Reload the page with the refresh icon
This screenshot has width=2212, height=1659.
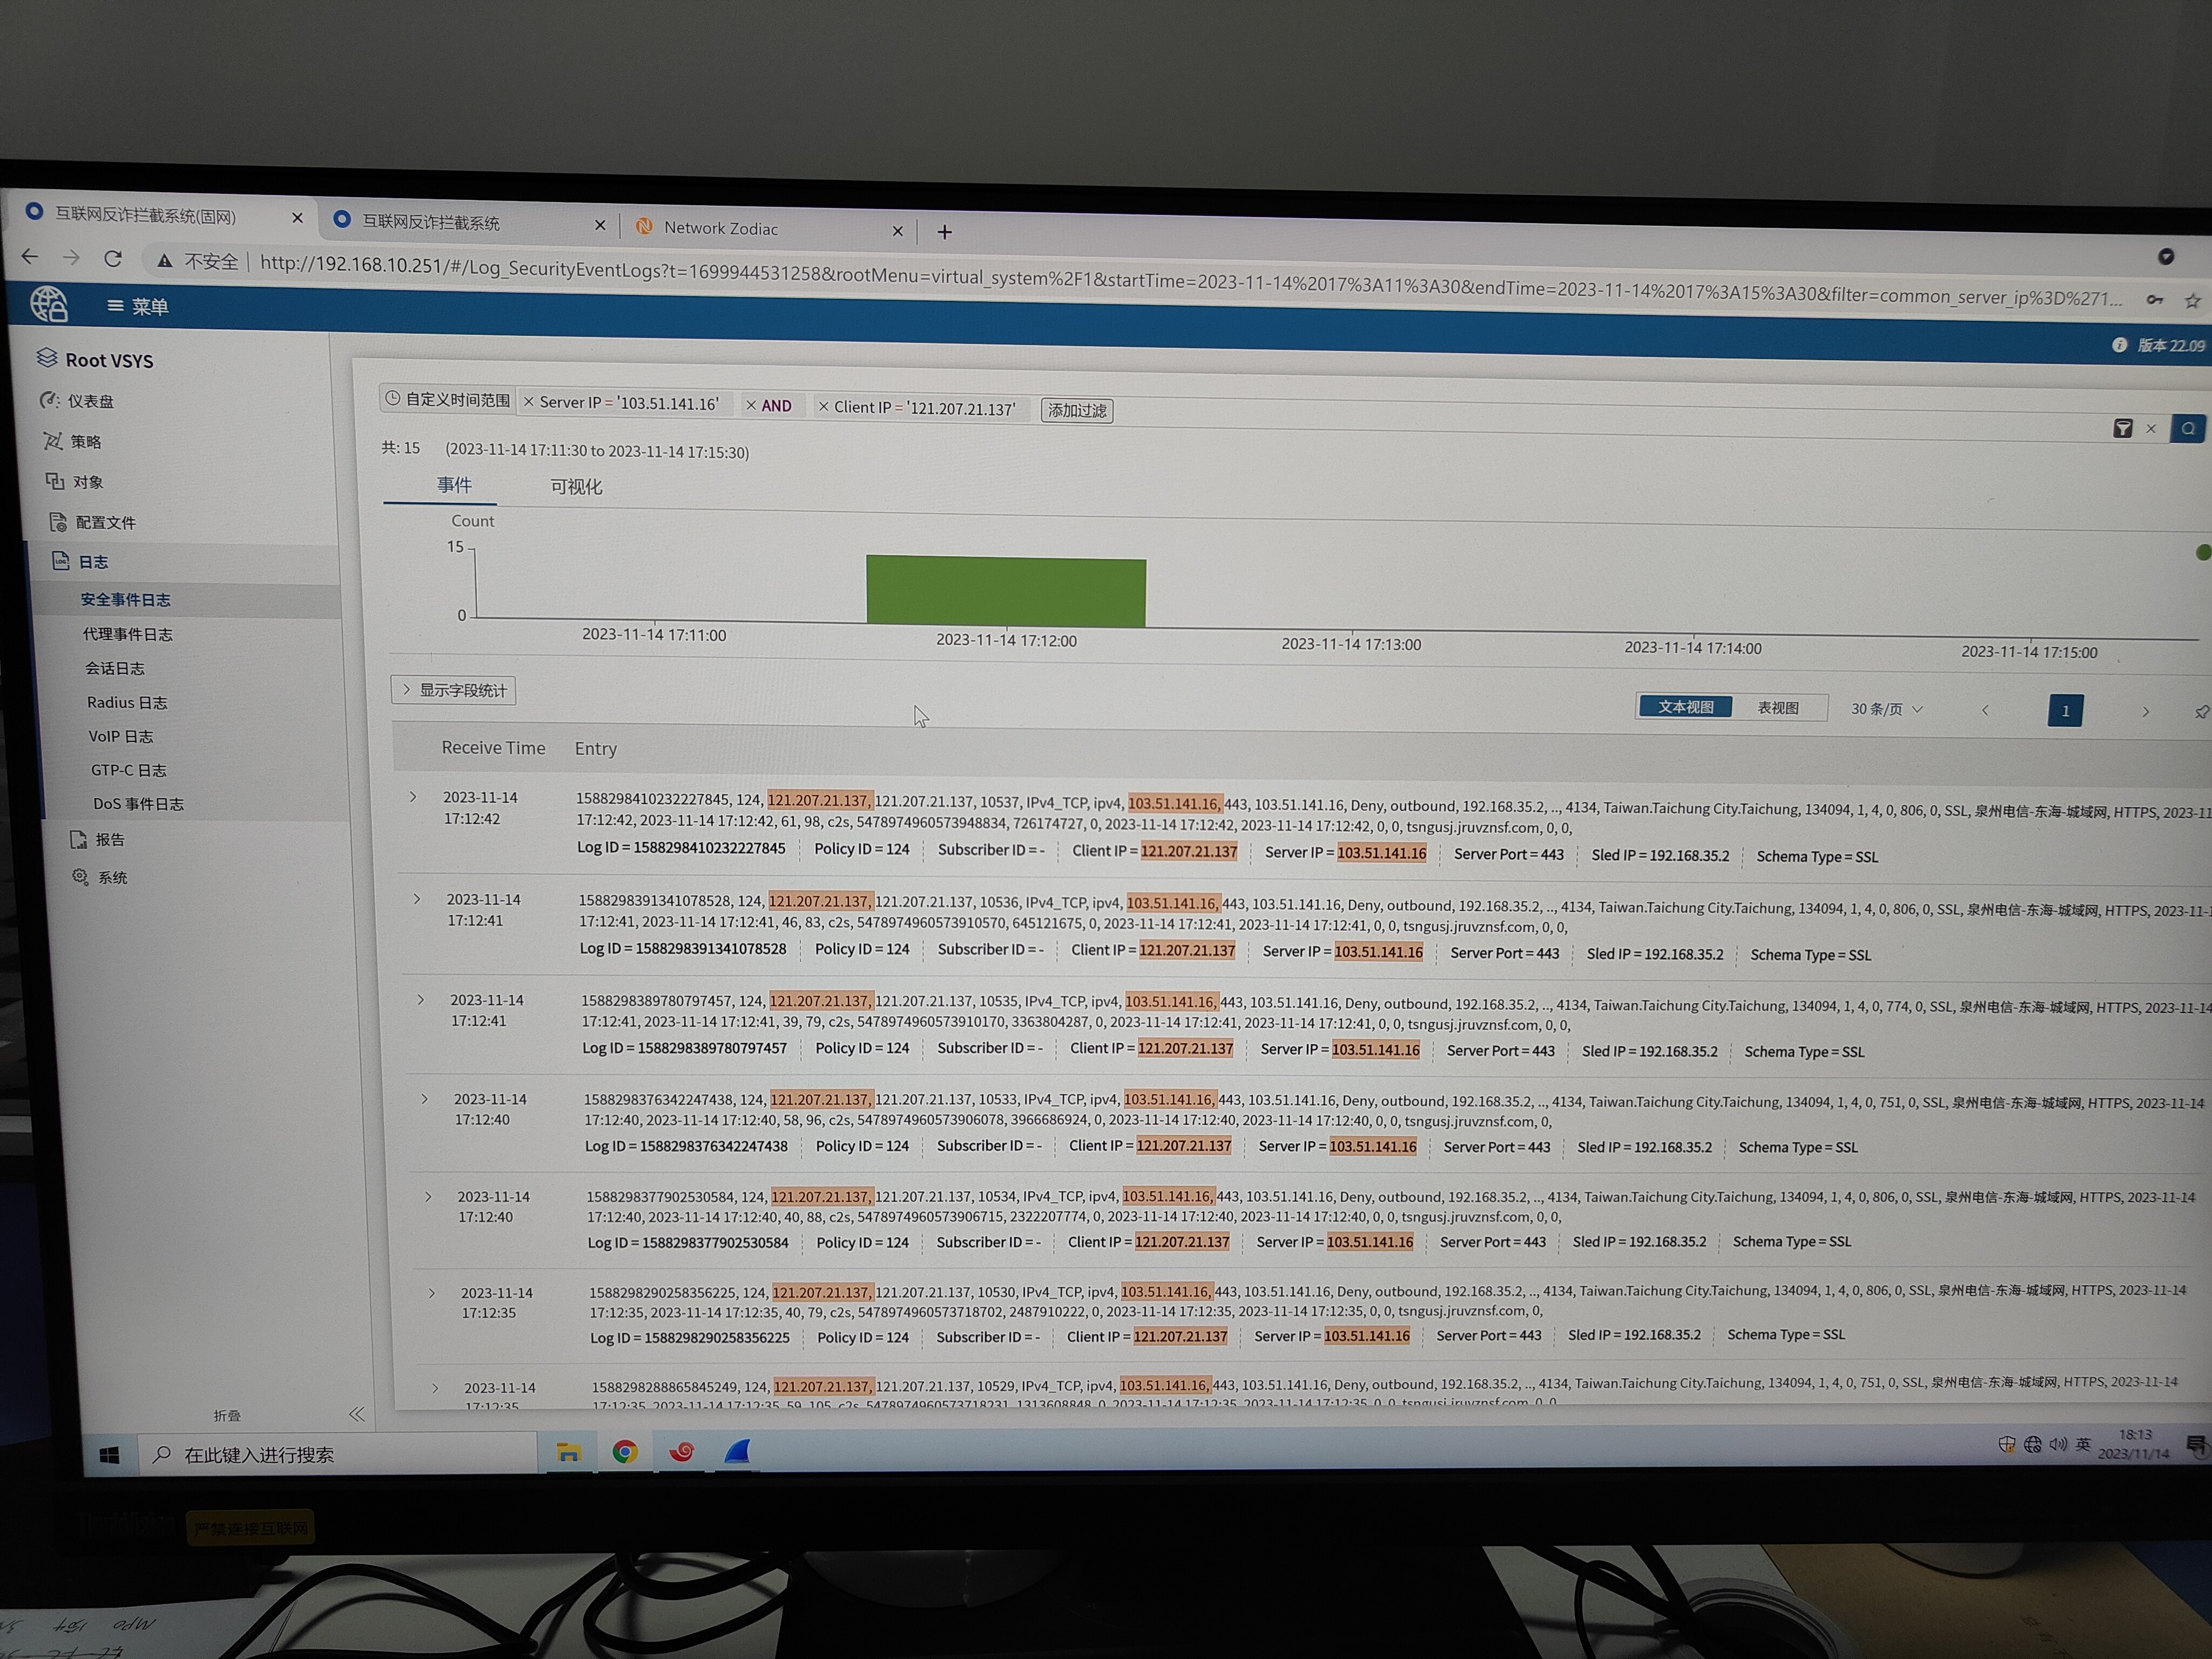[x=113, y=259]
